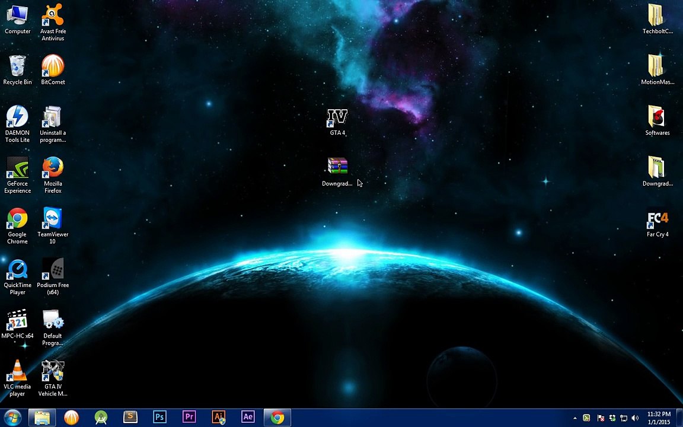Launch Android Studio from the taskbar

click(101, 418)
